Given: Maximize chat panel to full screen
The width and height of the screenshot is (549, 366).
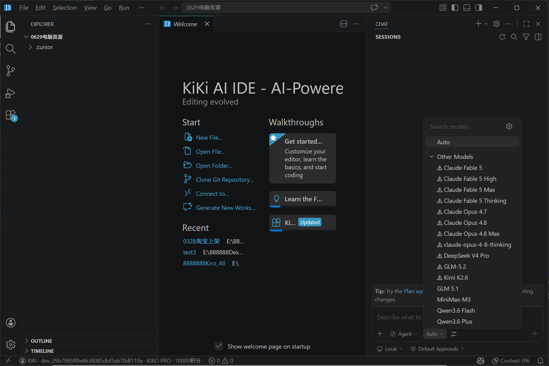Looking at the screenshot, I should click(x=526, y=24).
